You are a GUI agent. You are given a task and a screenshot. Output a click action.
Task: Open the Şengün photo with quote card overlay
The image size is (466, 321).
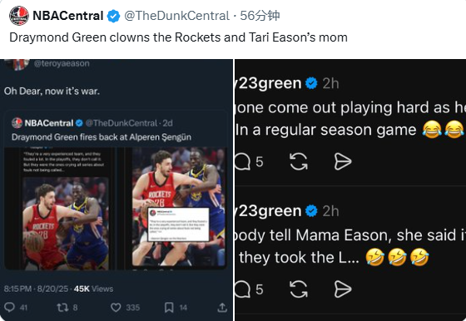click(179, 208)
